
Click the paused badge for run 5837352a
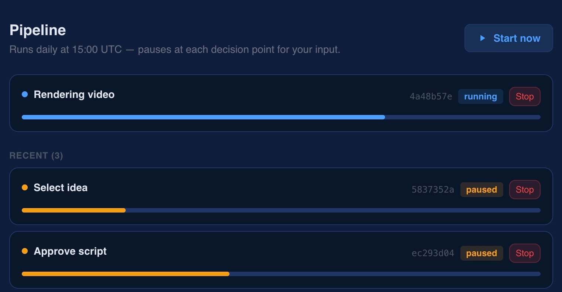click(481, 190)
